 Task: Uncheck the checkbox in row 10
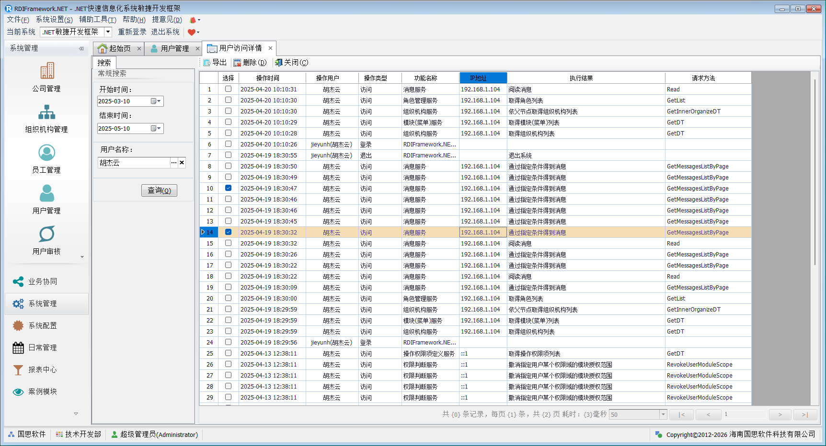click(x=228, y=188)
